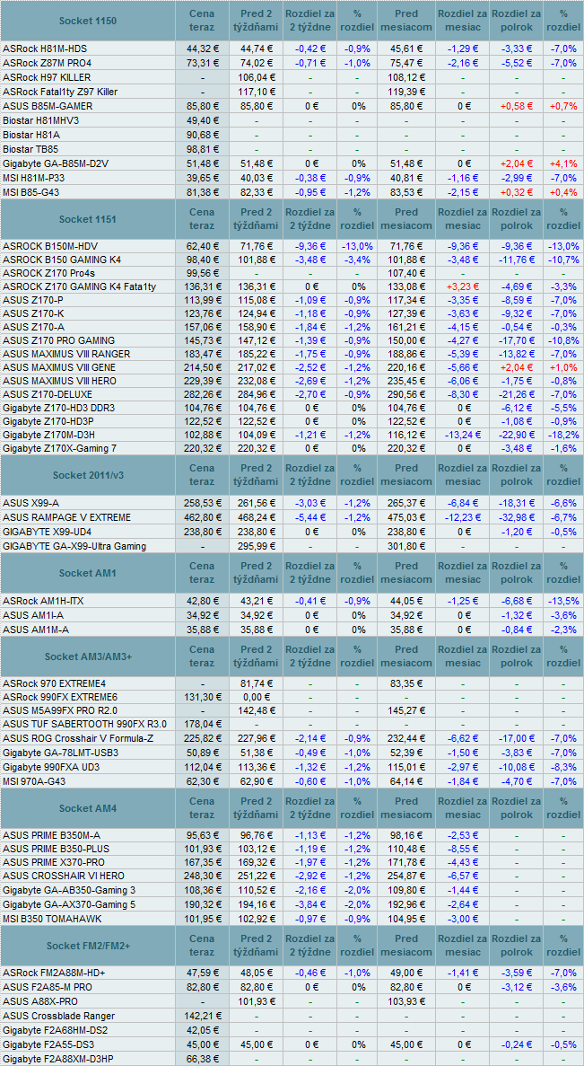Select ASROCK Z170 Pro4s price 99,56 €
This screenshot has width=584, height=1066.
tap(202, 273)
